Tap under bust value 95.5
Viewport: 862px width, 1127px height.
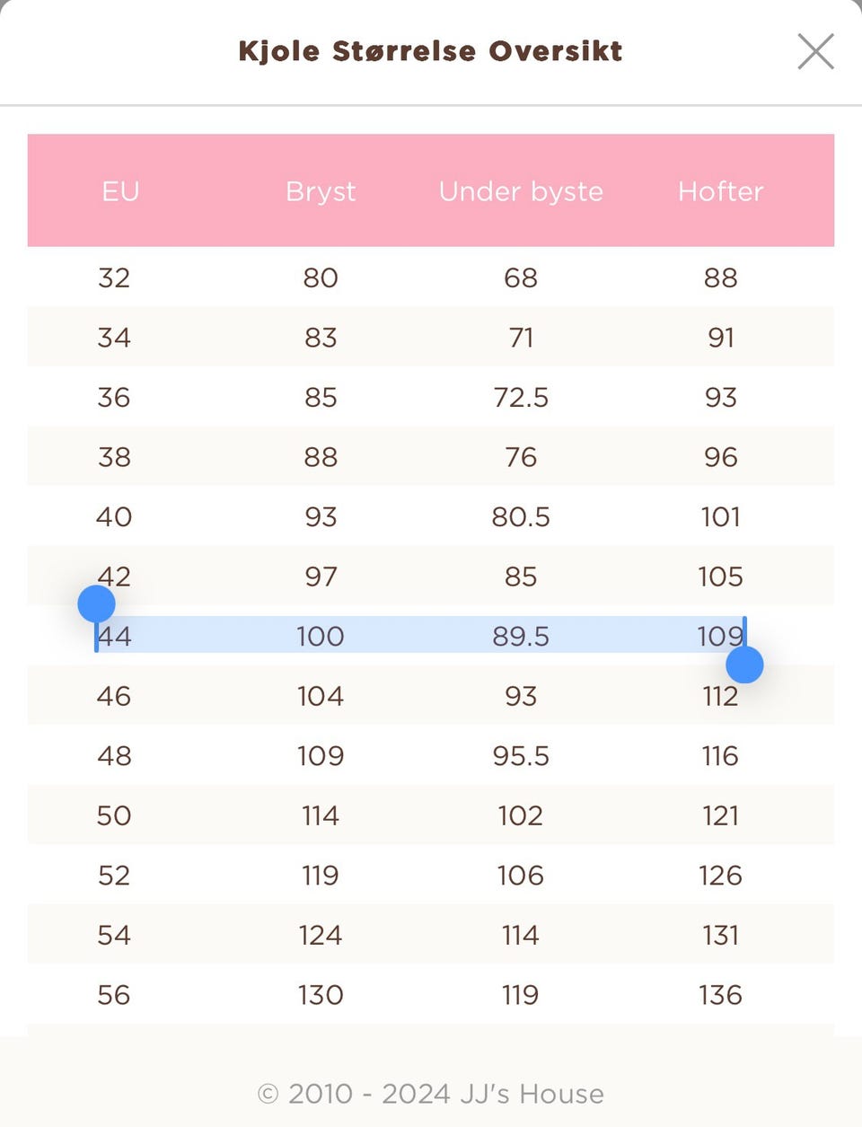pos(521,756)
